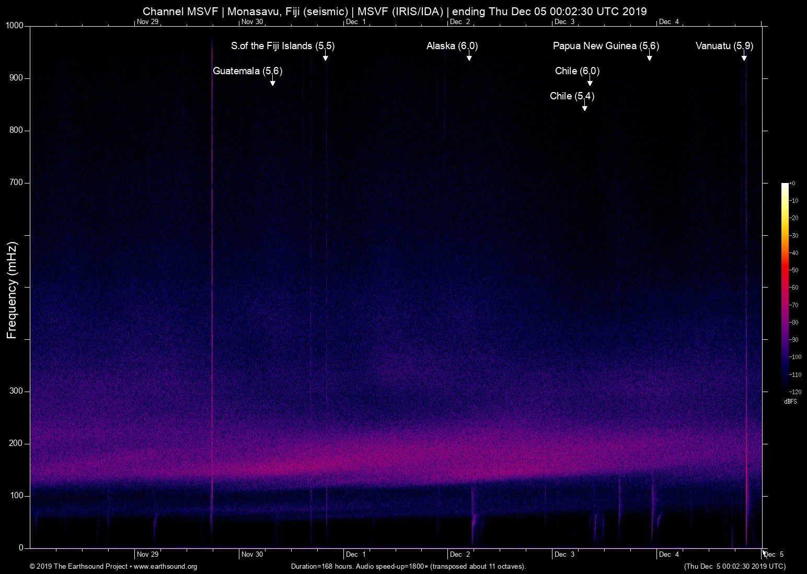Click the Guatemala (5.6) event label
Screen dimensions: 807x574
(247, 71)
